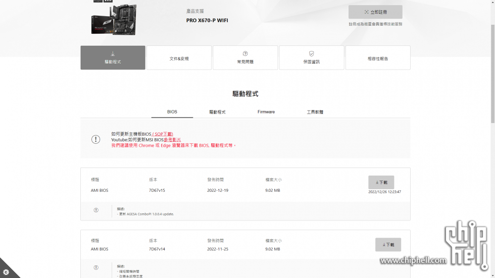Open the 相容性報告 compatibility section
The width and height of the screenshot is (495, 278).
[x=378, y=58]
